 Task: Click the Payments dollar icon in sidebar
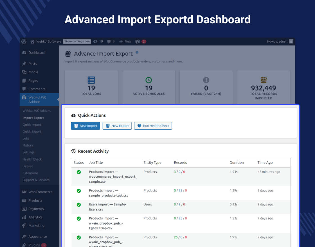(x=24, y=209)
